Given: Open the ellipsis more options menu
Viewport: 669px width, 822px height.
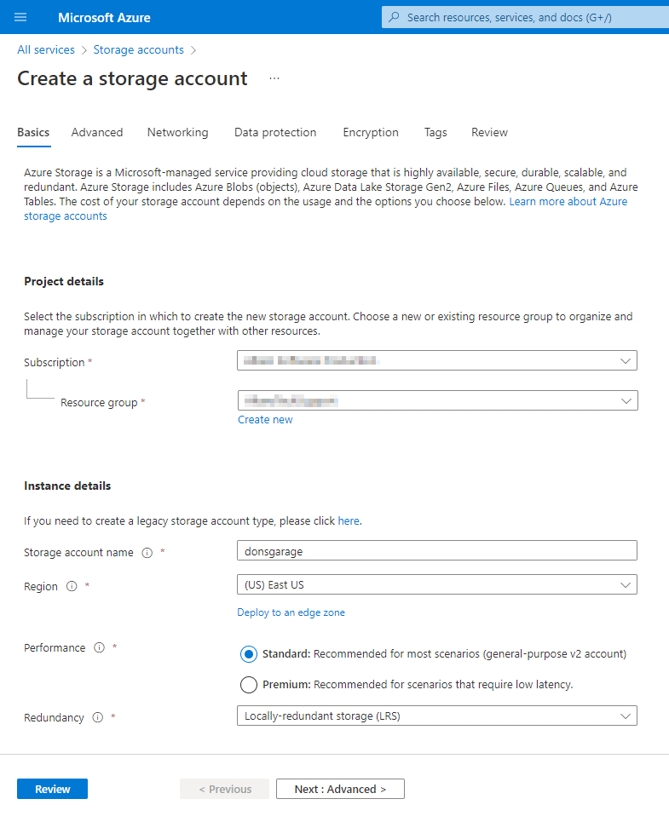Looking at the screenshot, I should [x=274, y=78].
